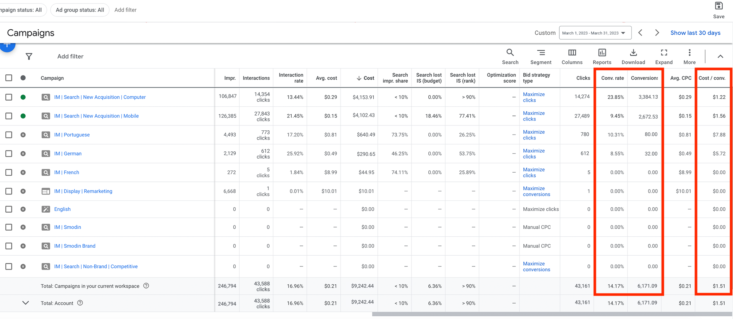Tick the select-all campaigns checkbox
This screenshot has height=319, width=733.
tap(9, 78)
